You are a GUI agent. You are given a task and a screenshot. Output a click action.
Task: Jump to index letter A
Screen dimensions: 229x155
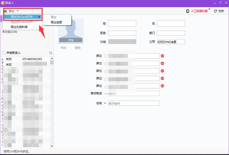coord(2,59)
